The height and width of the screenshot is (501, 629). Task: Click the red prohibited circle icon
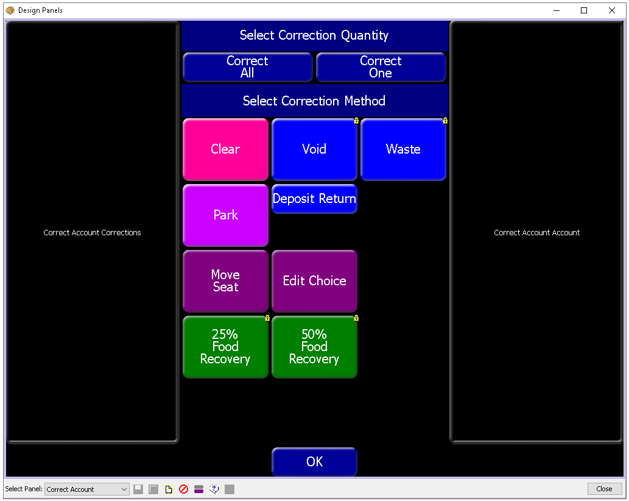click(x=183, y=489)
